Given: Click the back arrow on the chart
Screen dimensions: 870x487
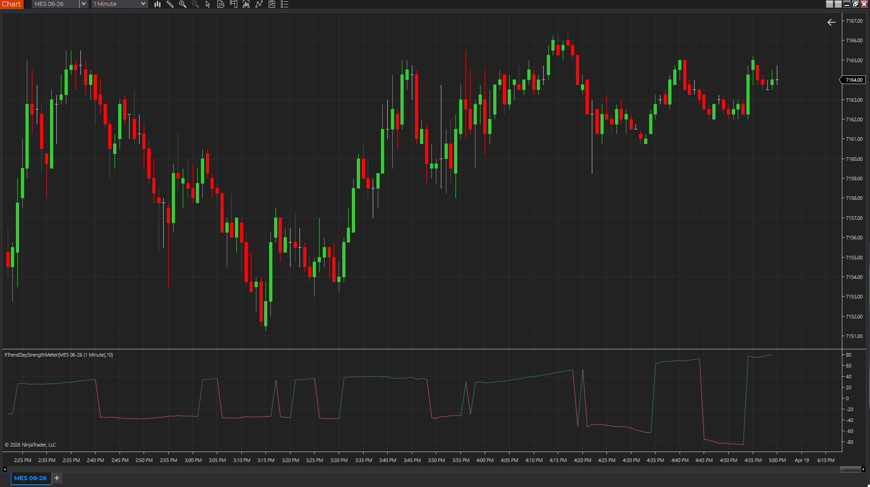Looking at the screenshot, I should click(831, 22).
